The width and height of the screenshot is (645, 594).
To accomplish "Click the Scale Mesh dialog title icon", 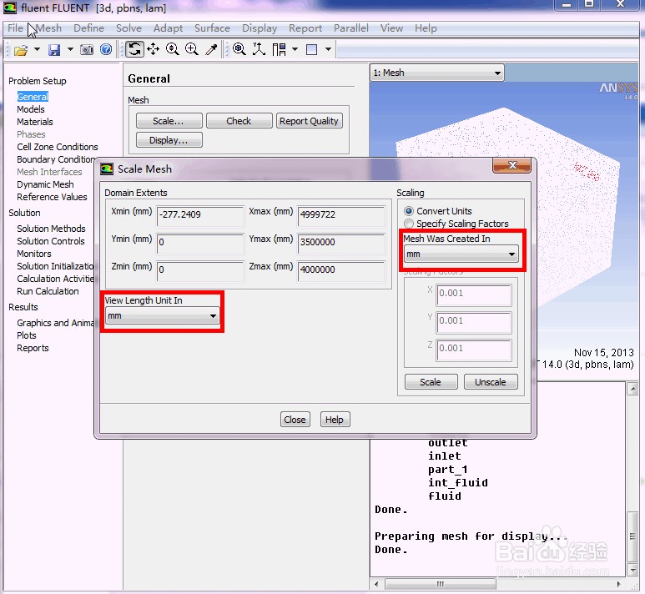I will tap(107, 169).
